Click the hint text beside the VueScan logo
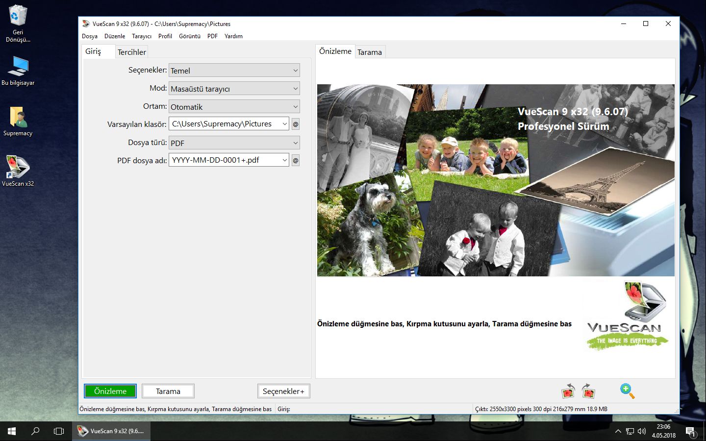 (x=444, y=324)
